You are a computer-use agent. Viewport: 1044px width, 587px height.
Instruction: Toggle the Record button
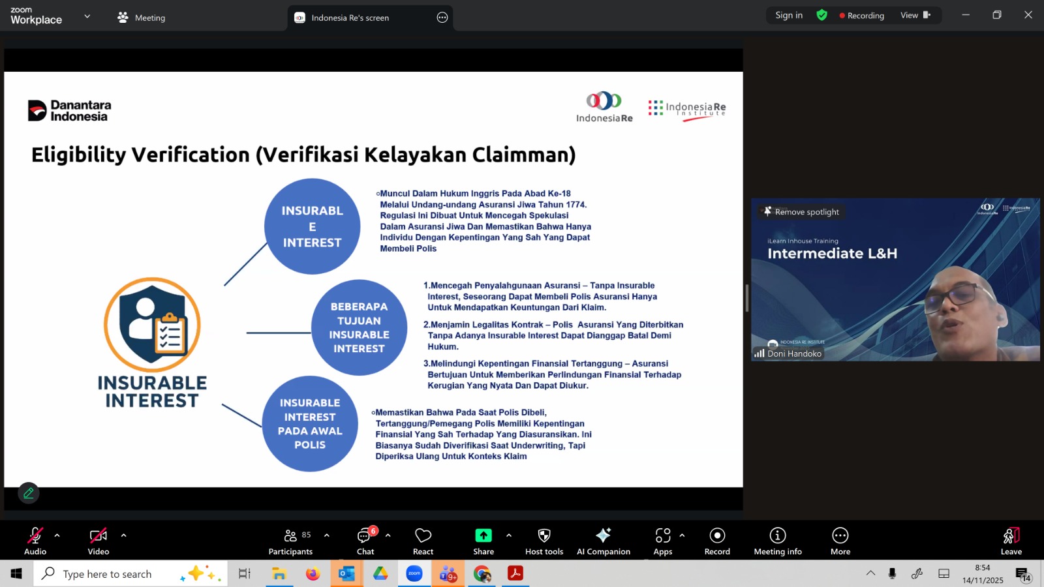click(x=717, y=541)
